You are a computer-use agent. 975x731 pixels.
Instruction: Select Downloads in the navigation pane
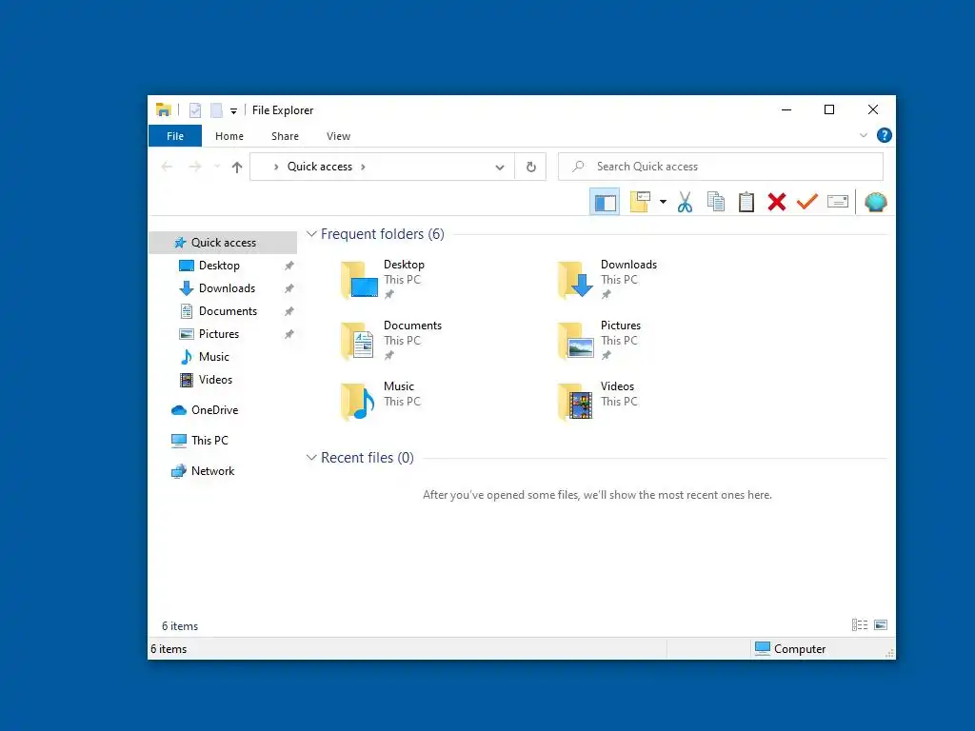tap(227, 288)
